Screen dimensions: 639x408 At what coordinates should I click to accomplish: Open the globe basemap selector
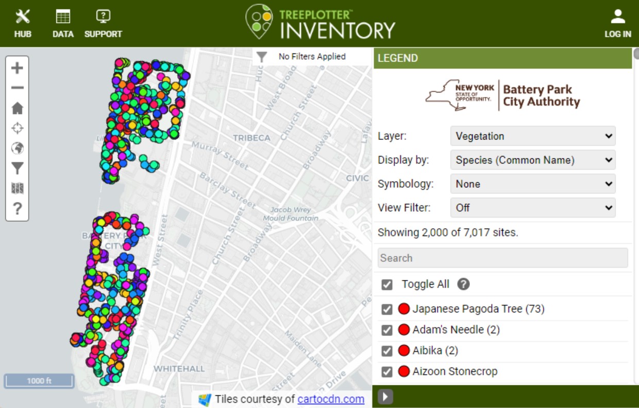coord(17,148)
